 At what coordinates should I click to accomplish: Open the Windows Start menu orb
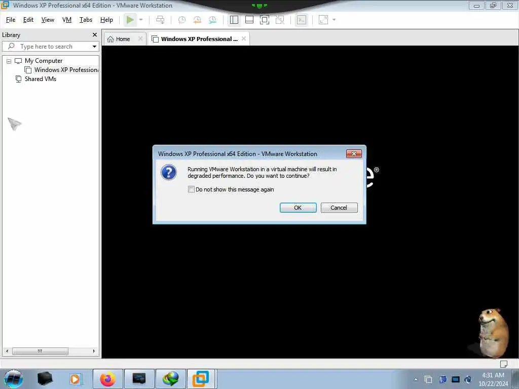13,379
